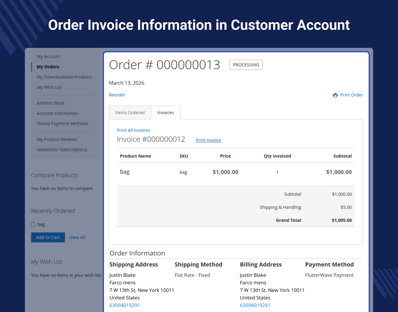
Task: Click the price $1,000.00 in Price column
Action: (x=225, y=172)
